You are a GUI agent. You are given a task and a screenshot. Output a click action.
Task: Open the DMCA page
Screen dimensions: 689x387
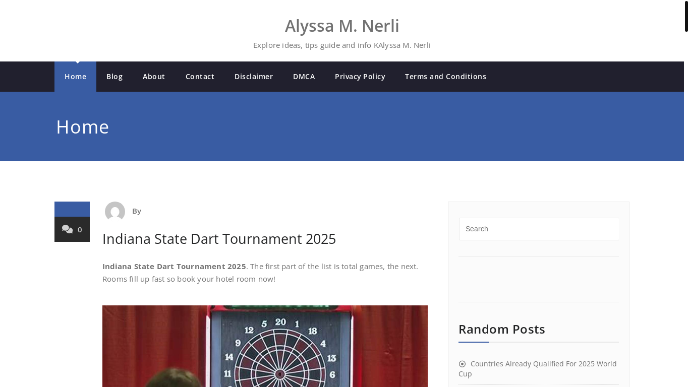click(x=304, y=77)
